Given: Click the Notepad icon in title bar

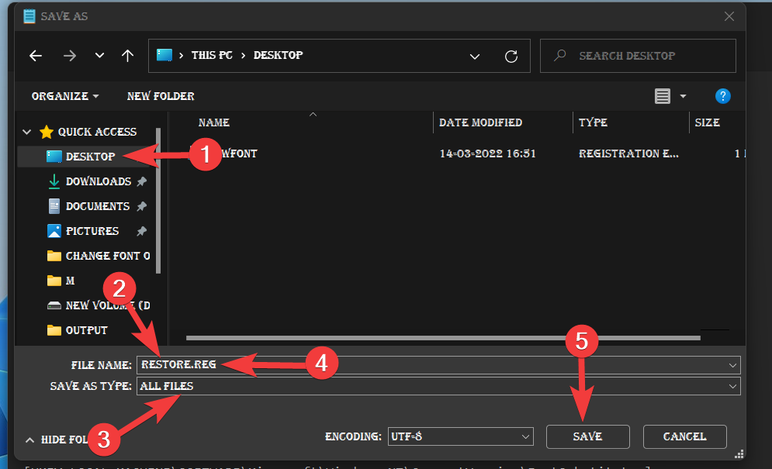Looking at the screenshot, I should (29, 16).
